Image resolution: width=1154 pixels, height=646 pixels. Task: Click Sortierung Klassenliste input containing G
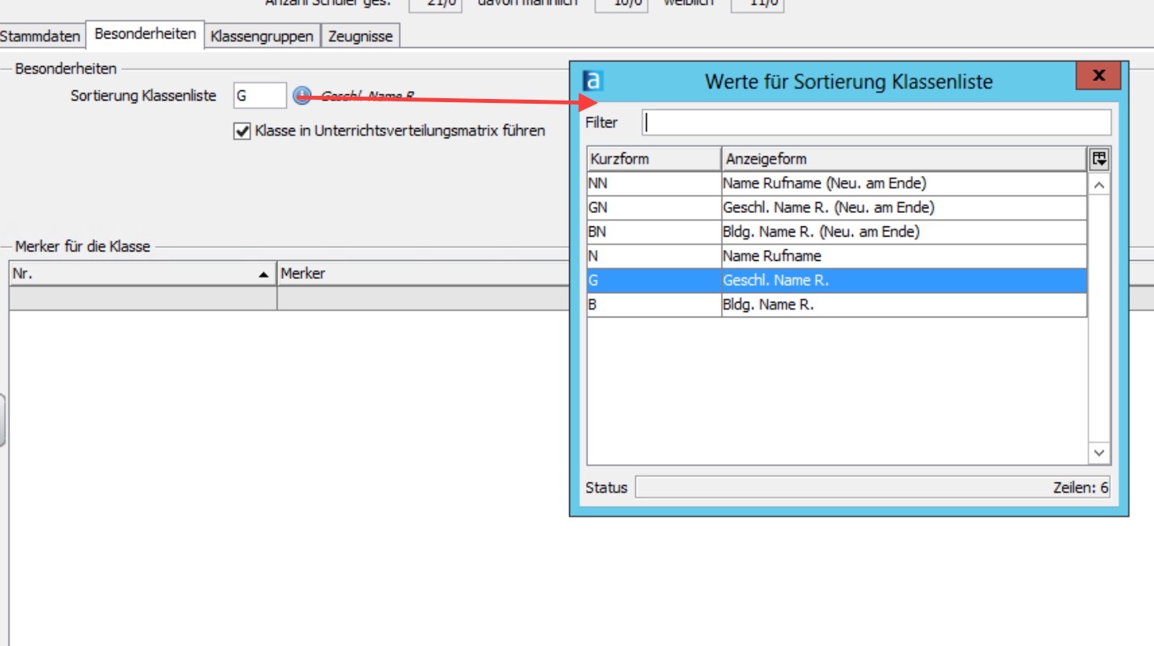click(x=259, y=96)
